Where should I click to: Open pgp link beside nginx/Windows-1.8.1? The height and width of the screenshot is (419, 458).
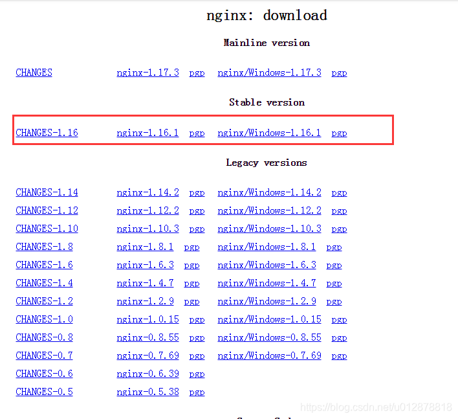click(334, 247)
